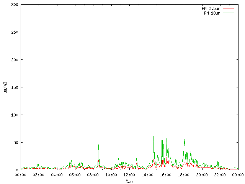Click the 04:00 time label
This screenshot has width=245, height=184.
pos(57,175)
